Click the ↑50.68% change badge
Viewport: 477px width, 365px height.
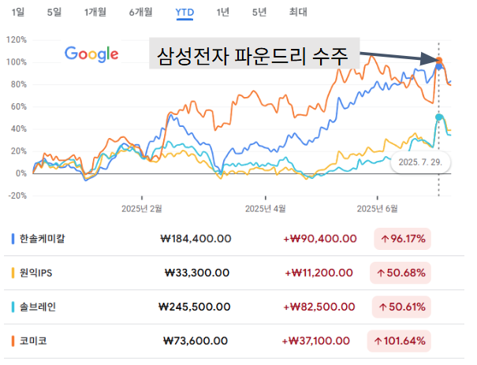coord(401,273)
